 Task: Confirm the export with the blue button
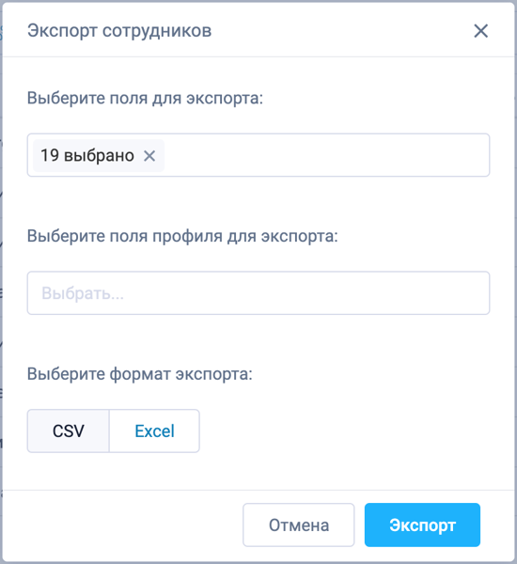[x=422, y=525]
